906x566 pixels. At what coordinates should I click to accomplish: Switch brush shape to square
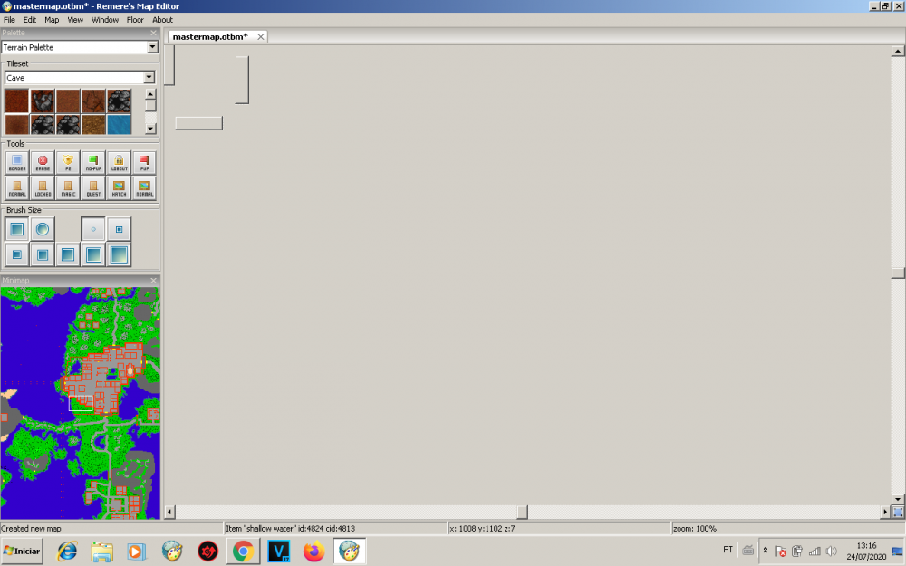click(x=16, y=229)
